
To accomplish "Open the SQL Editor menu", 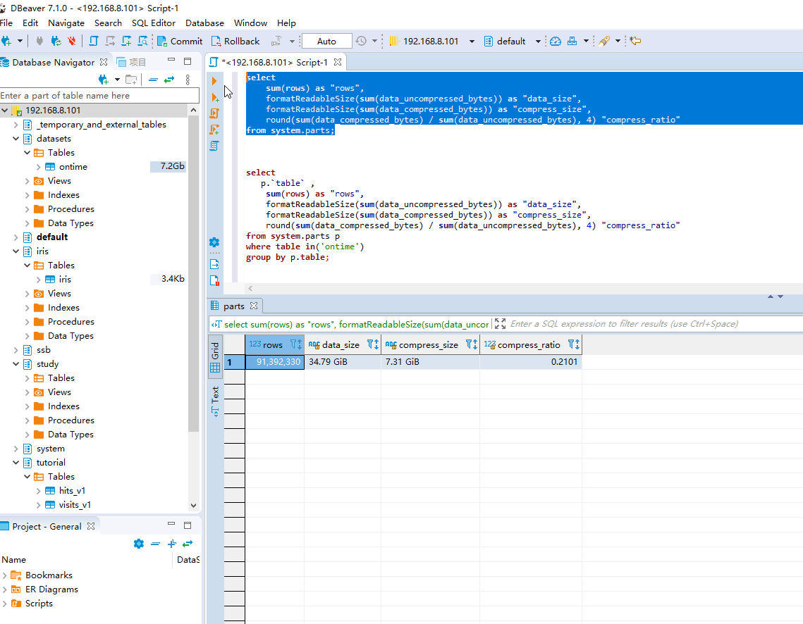I will pos(153,23).
